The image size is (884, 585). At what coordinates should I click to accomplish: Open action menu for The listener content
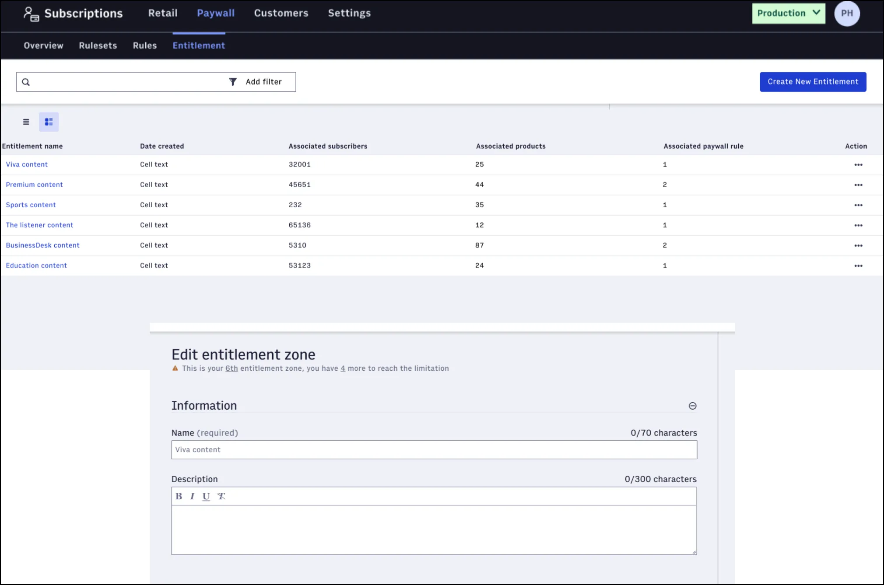(858, 226)
